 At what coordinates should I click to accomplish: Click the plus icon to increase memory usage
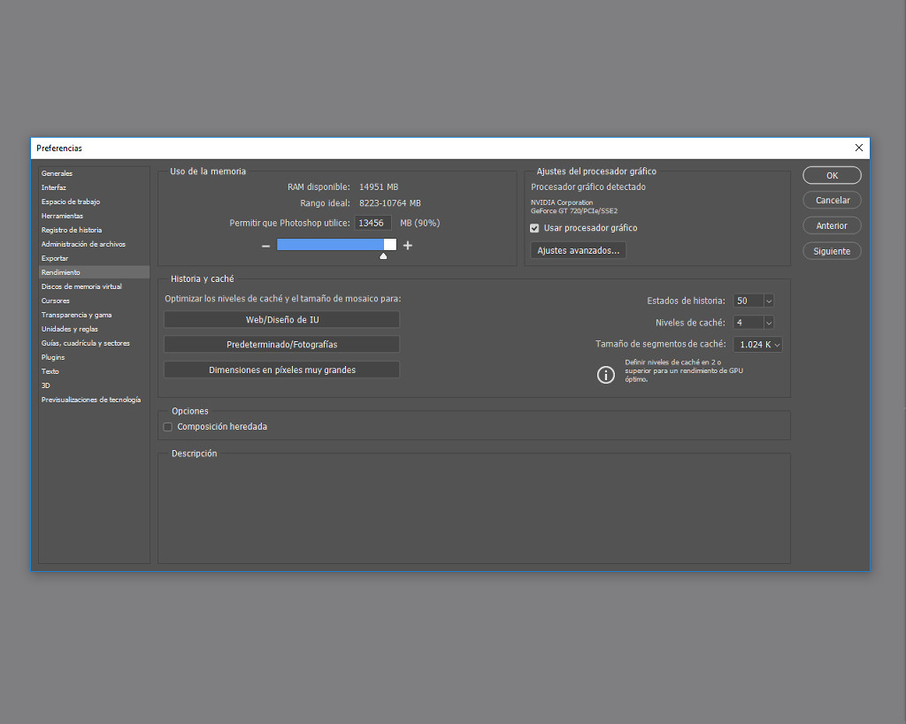[x=407, y=245]
